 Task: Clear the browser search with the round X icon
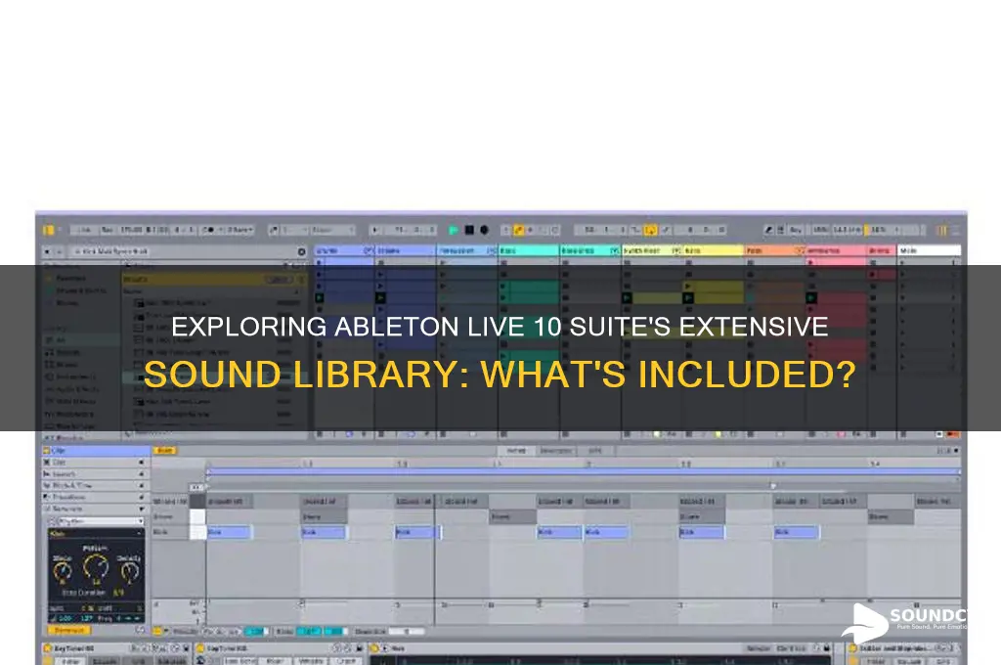point(301,251)
